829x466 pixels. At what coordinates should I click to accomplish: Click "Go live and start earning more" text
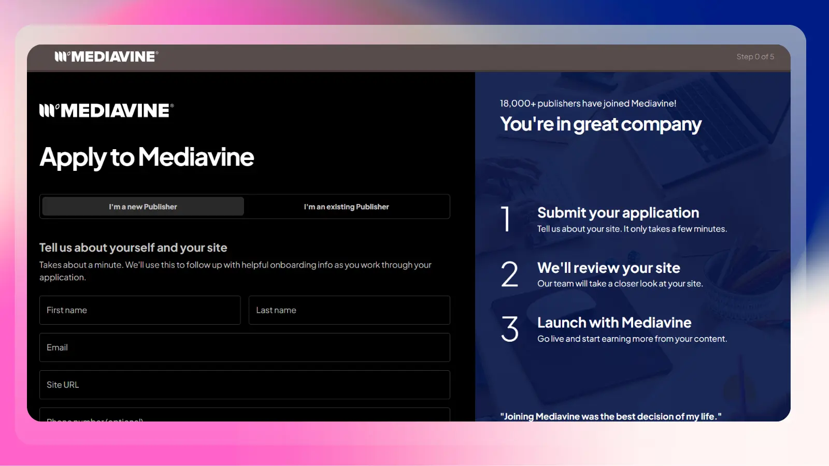click(632, 339)
